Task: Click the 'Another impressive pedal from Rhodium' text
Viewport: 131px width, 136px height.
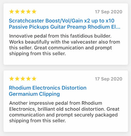Action: [x=56, y=103]
